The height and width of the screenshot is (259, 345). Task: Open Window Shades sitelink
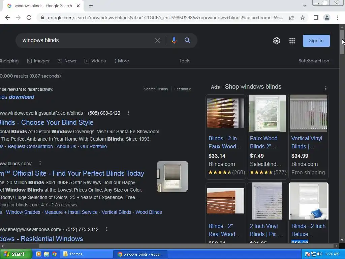click(x=23, y=212)
